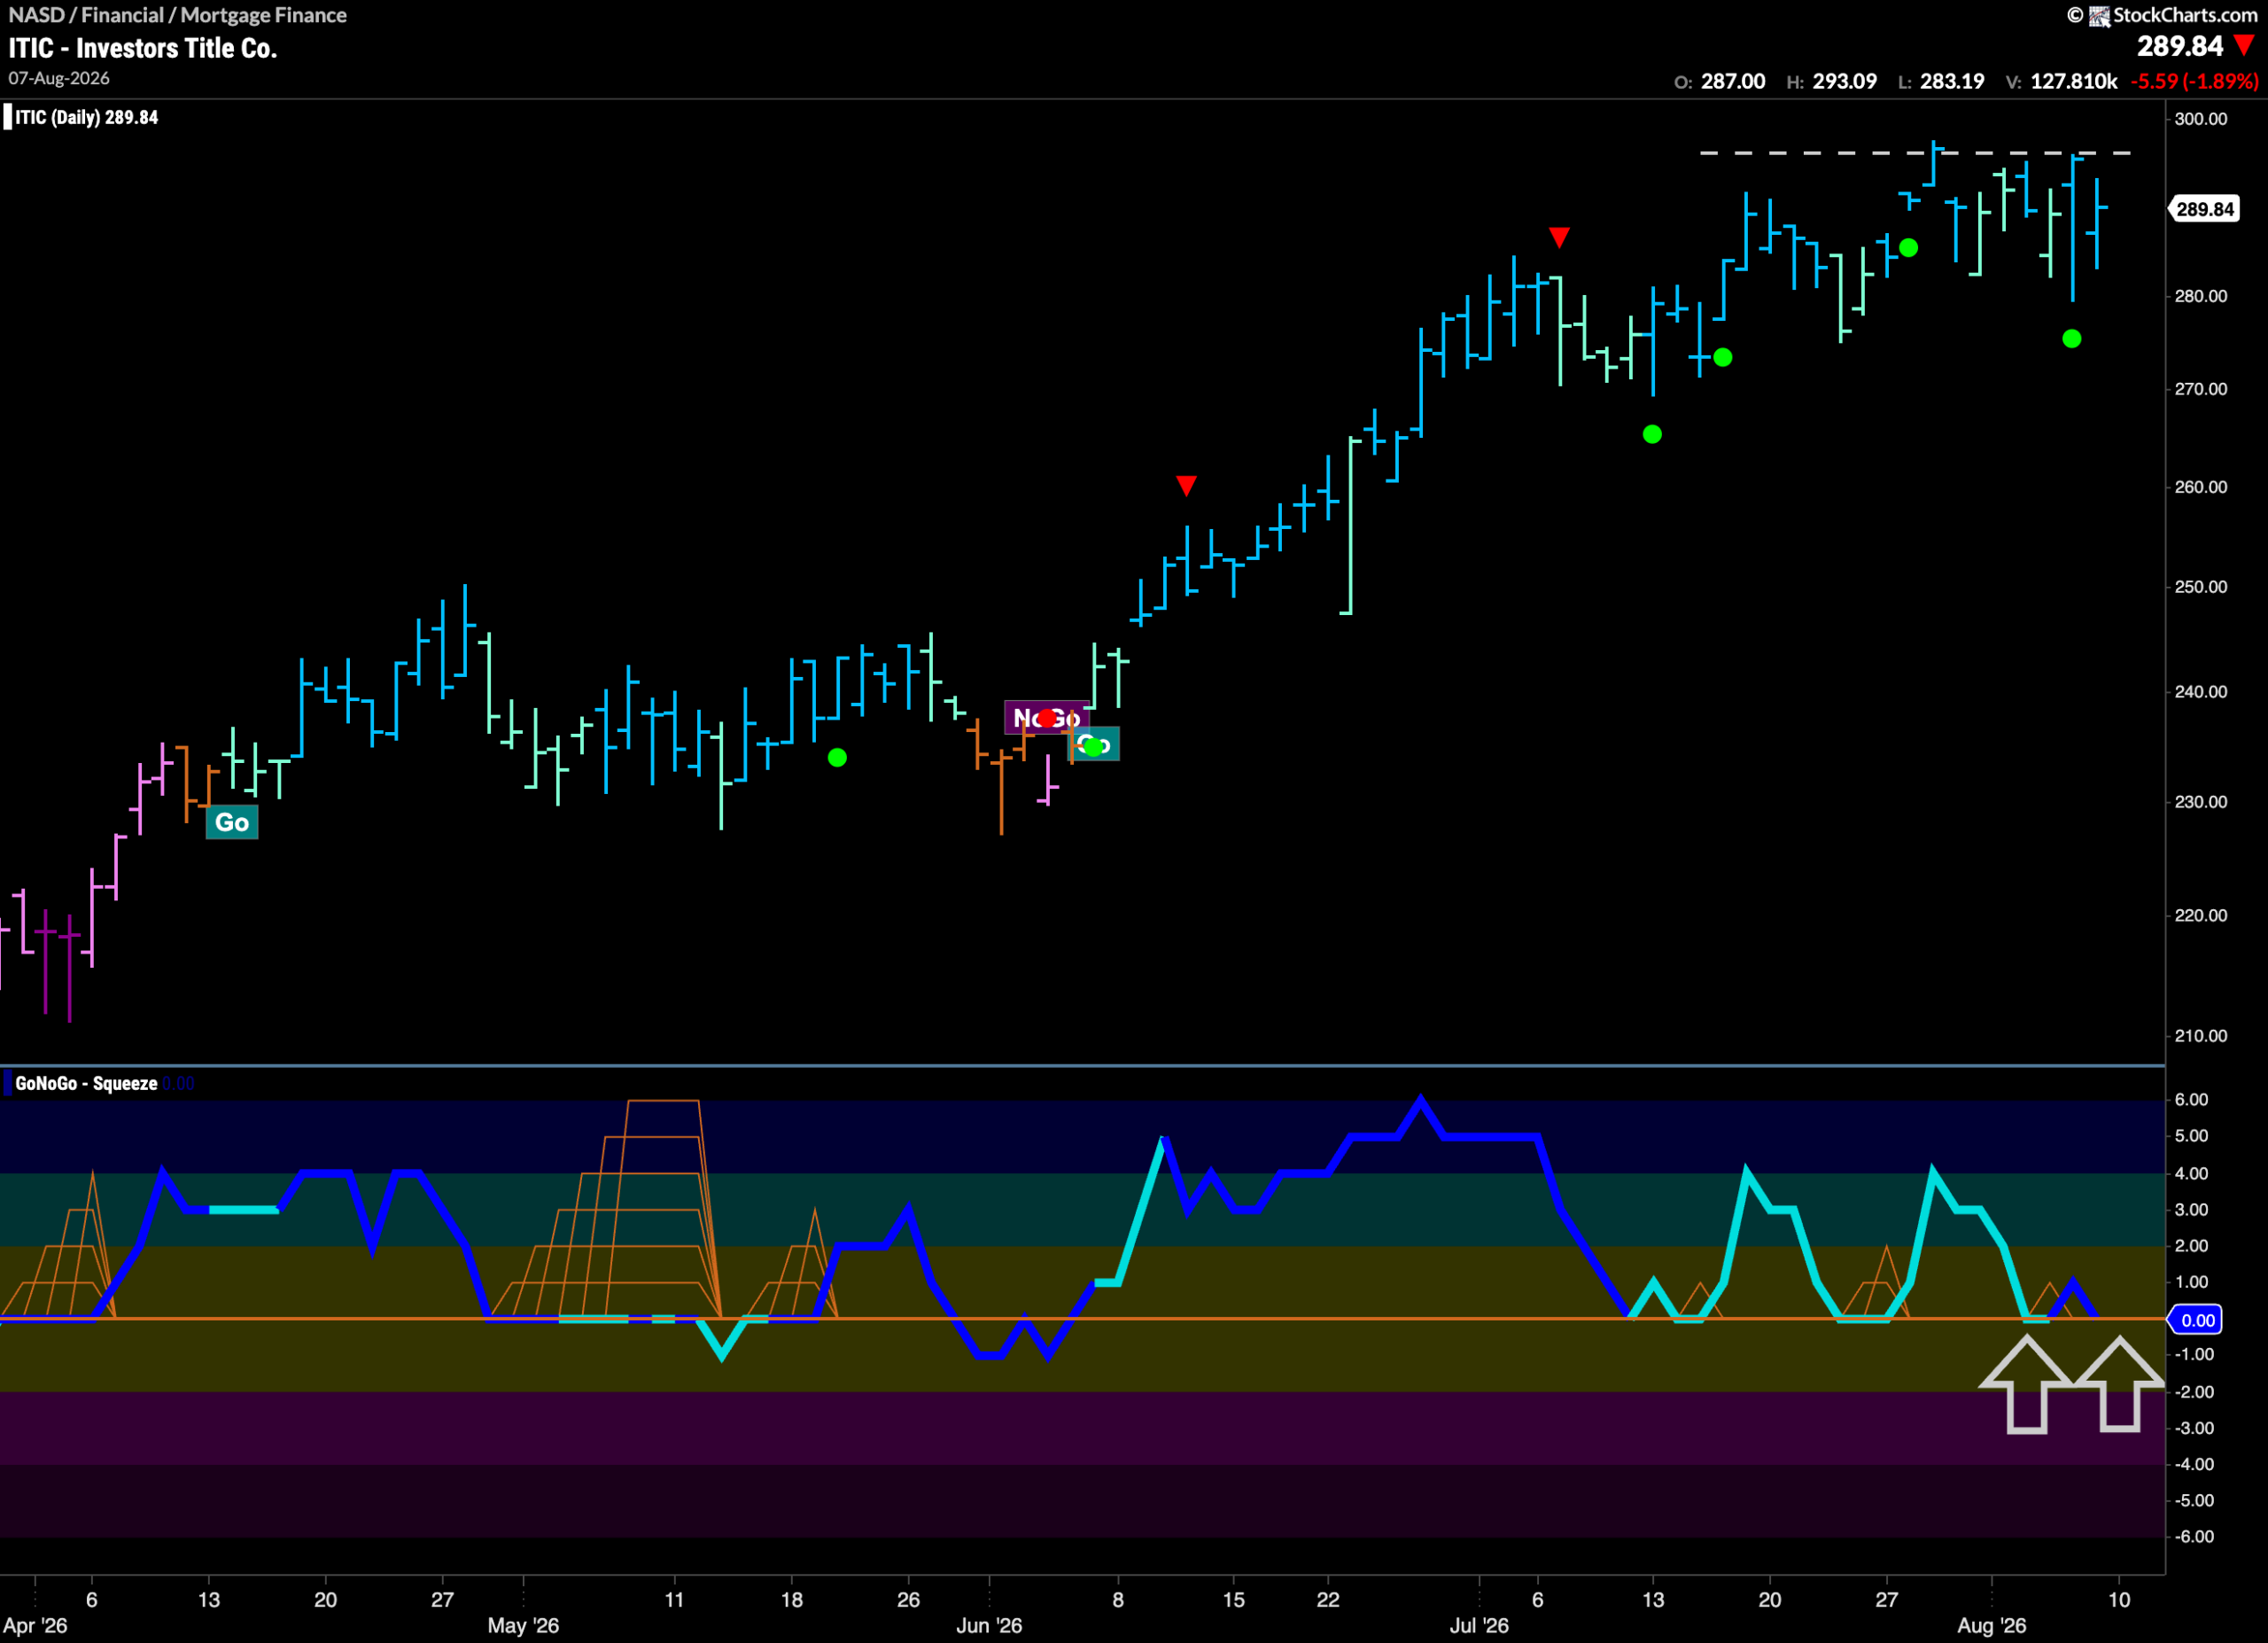Click the Jun '26 date axis label
Image resolution: width=2268 pixels, height=1643 pixels.
(989, 1626)
